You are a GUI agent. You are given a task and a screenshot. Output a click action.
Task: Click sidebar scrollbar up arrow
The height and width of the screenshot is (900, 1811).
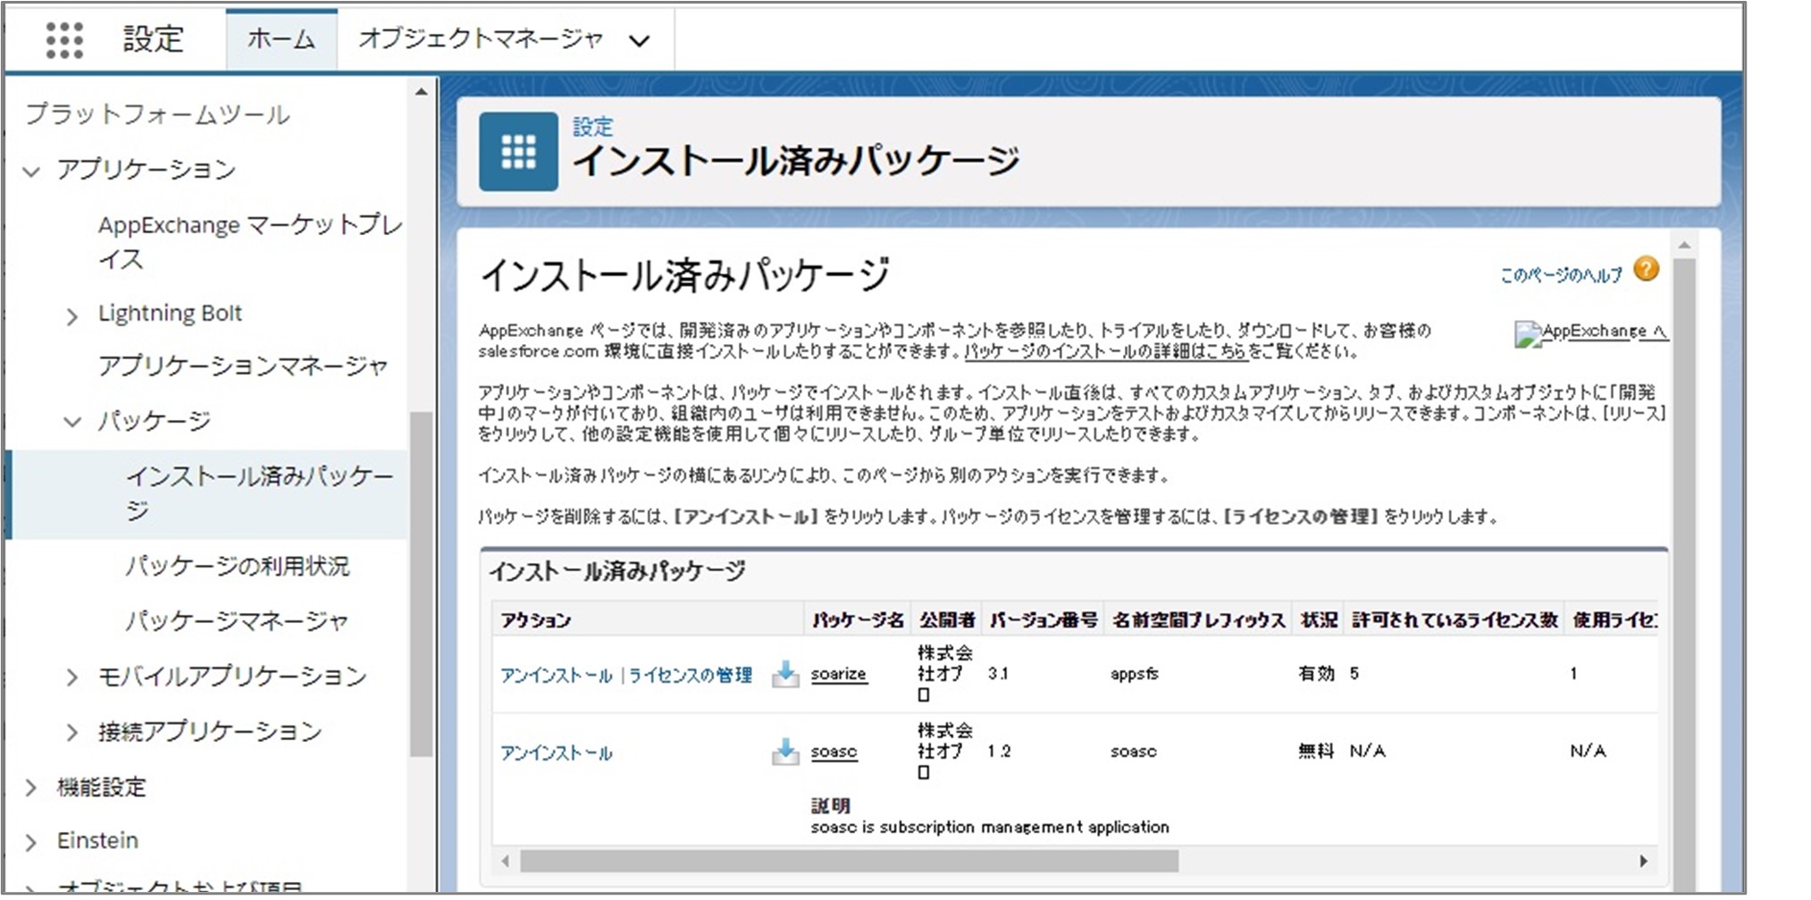click(421, 91)
